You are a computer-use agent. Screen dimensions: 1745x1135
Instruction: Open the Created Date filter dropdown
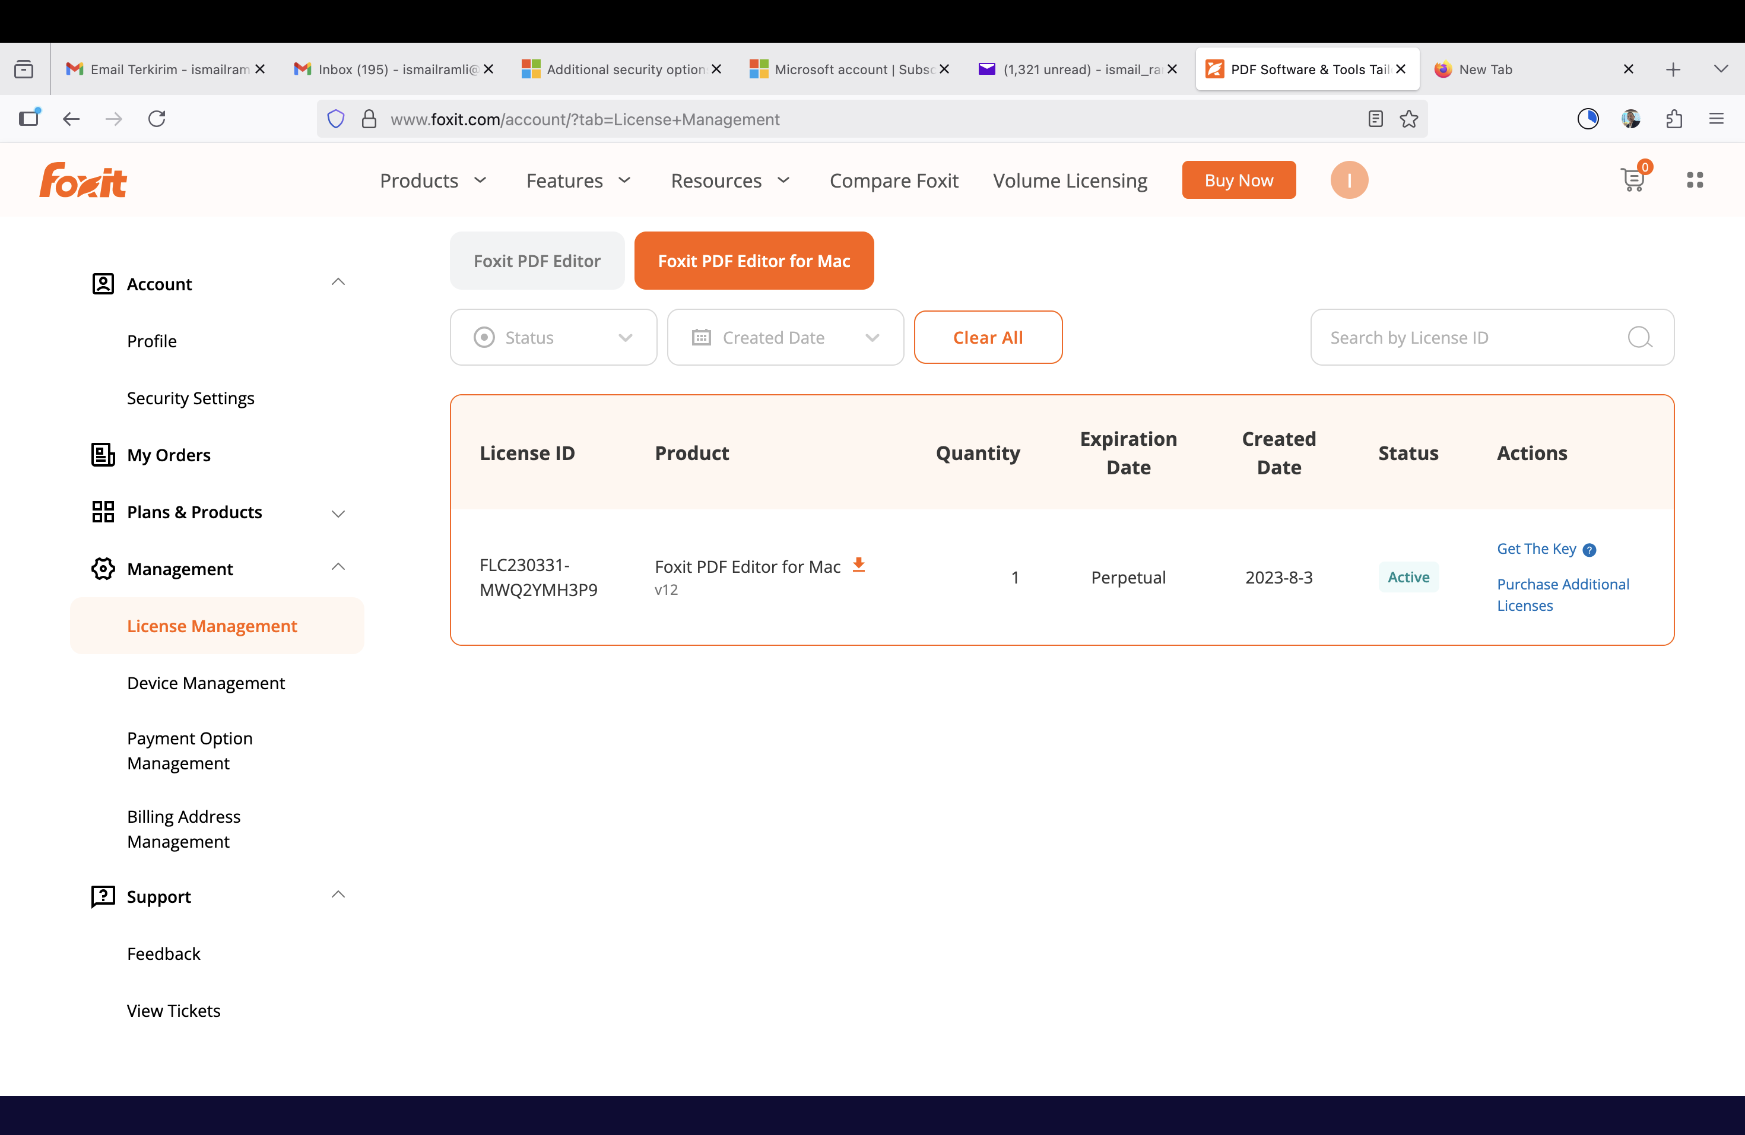pos(785,337)
